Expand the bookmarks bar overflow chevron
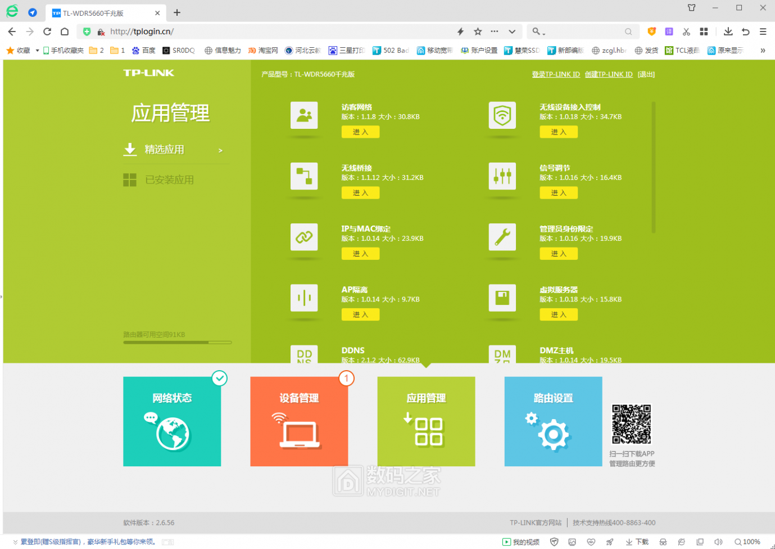Image resolution: width=775 pixels, height=549 pixels. 763,51
